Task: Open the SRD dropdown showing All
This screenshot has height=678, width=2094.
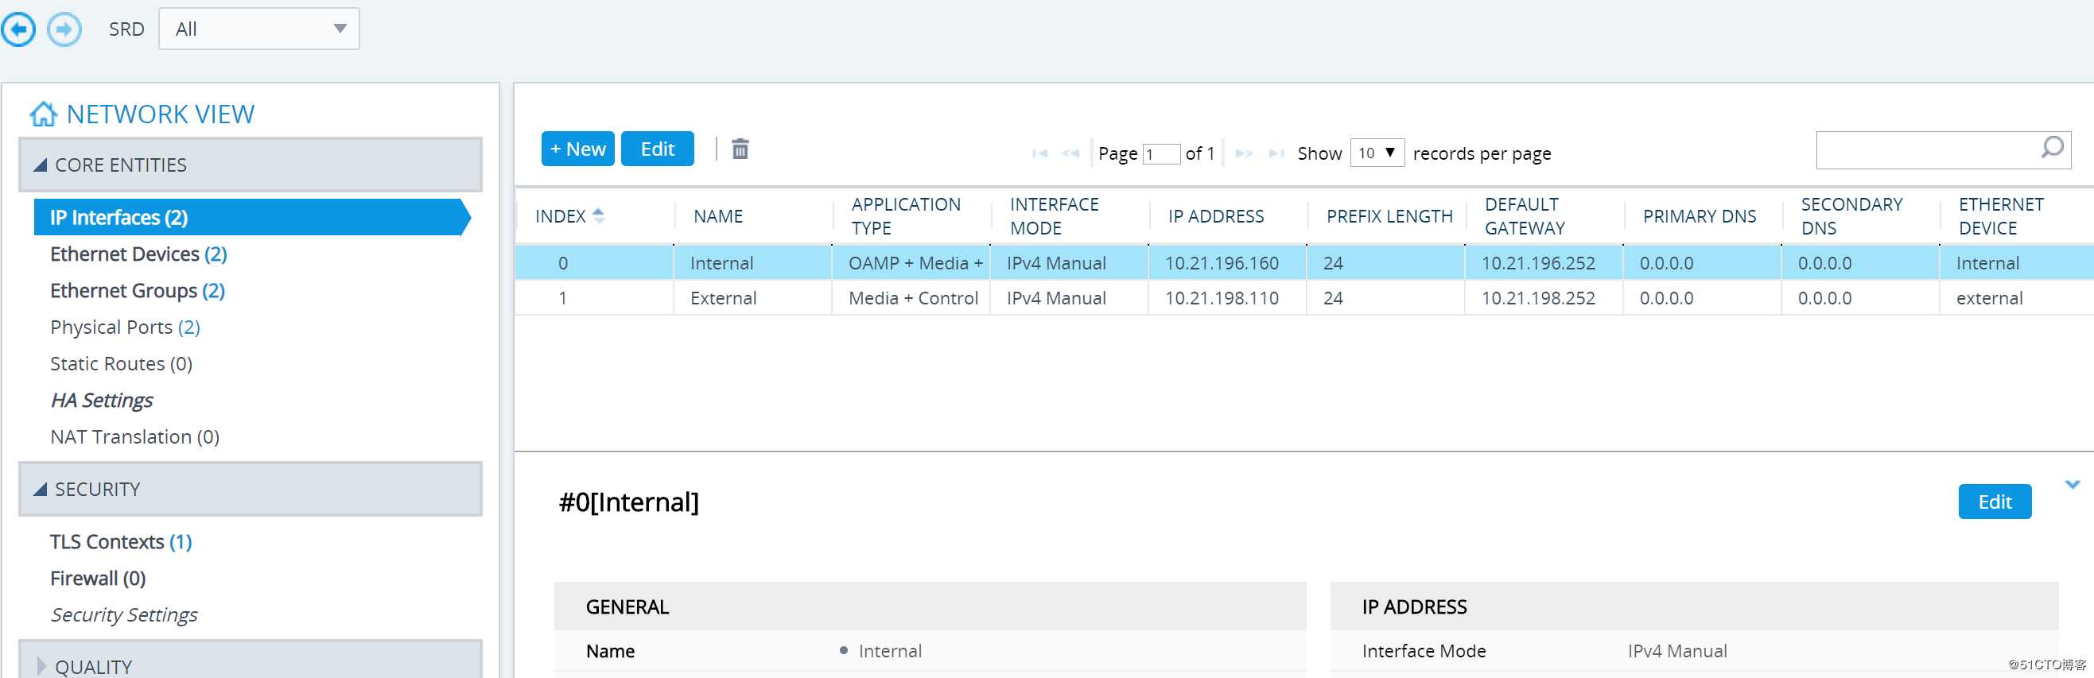Action: (x=258, y=29)
